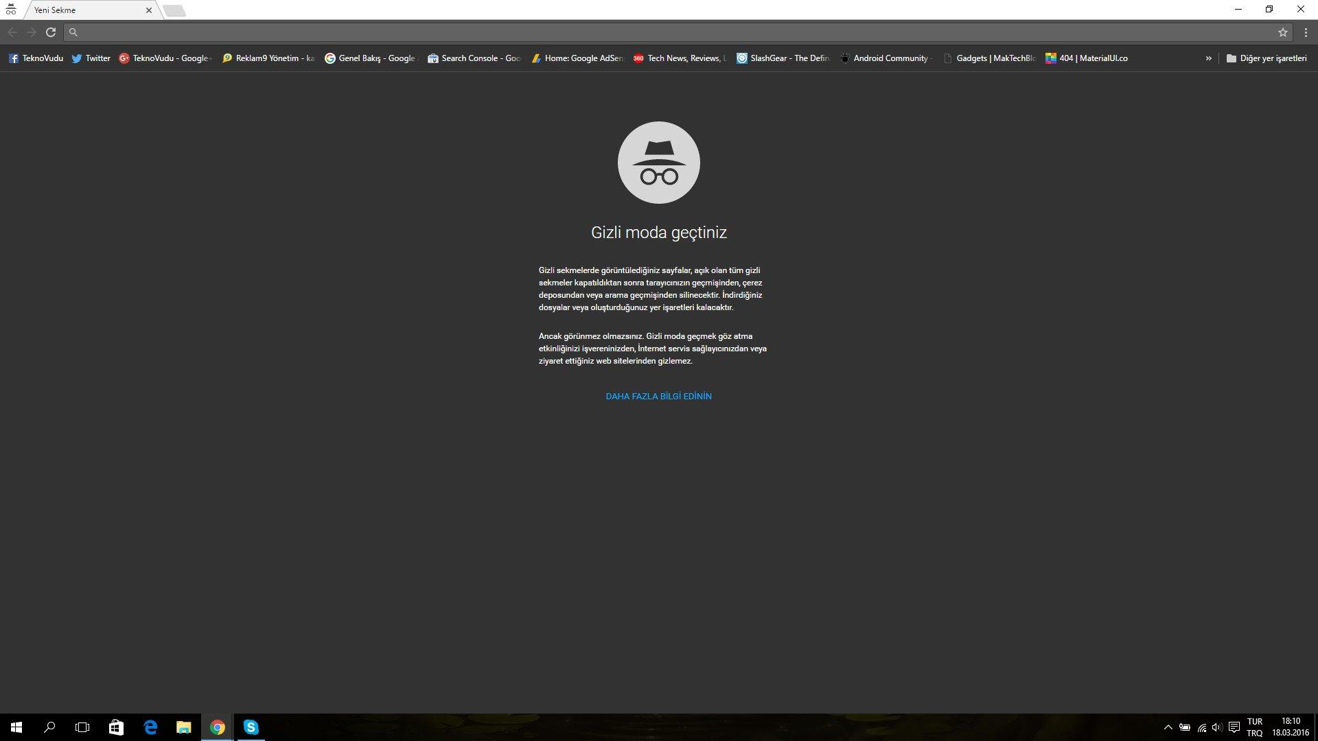Open Diğer yer işaretleri folder
This screenshot has height=741, width=1318.
(1267, 58)
